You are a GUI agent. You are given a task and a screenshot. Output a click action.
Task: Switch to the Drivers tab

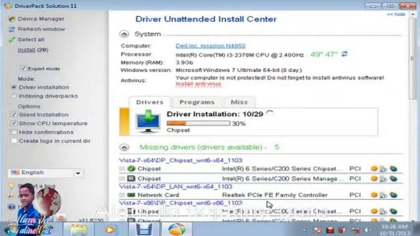pyautogui.click(x=150, y=102)
